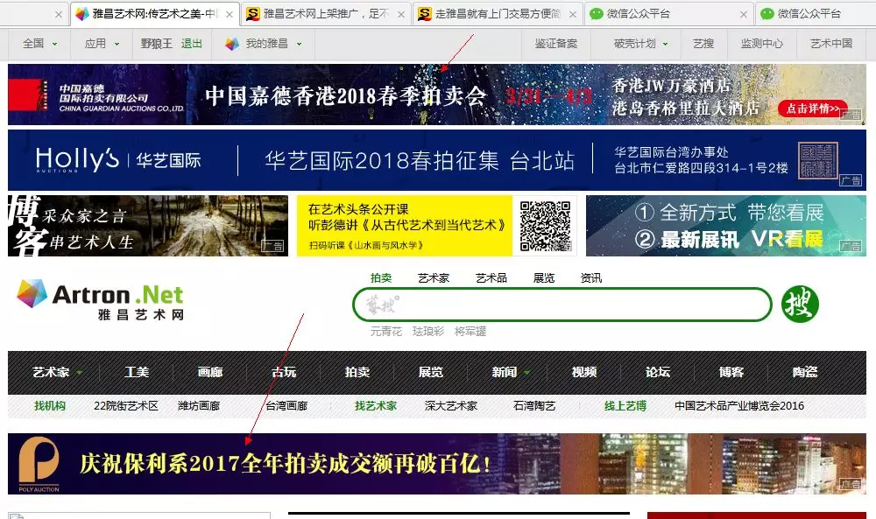This screenshot has height=519, width=876.
Task: Open the 古玩 navigation item
Action: [284, 372]
